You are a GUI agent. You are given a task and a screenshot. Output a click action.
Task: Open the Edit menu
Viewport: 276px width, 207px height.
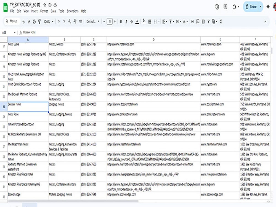[19, 11]
